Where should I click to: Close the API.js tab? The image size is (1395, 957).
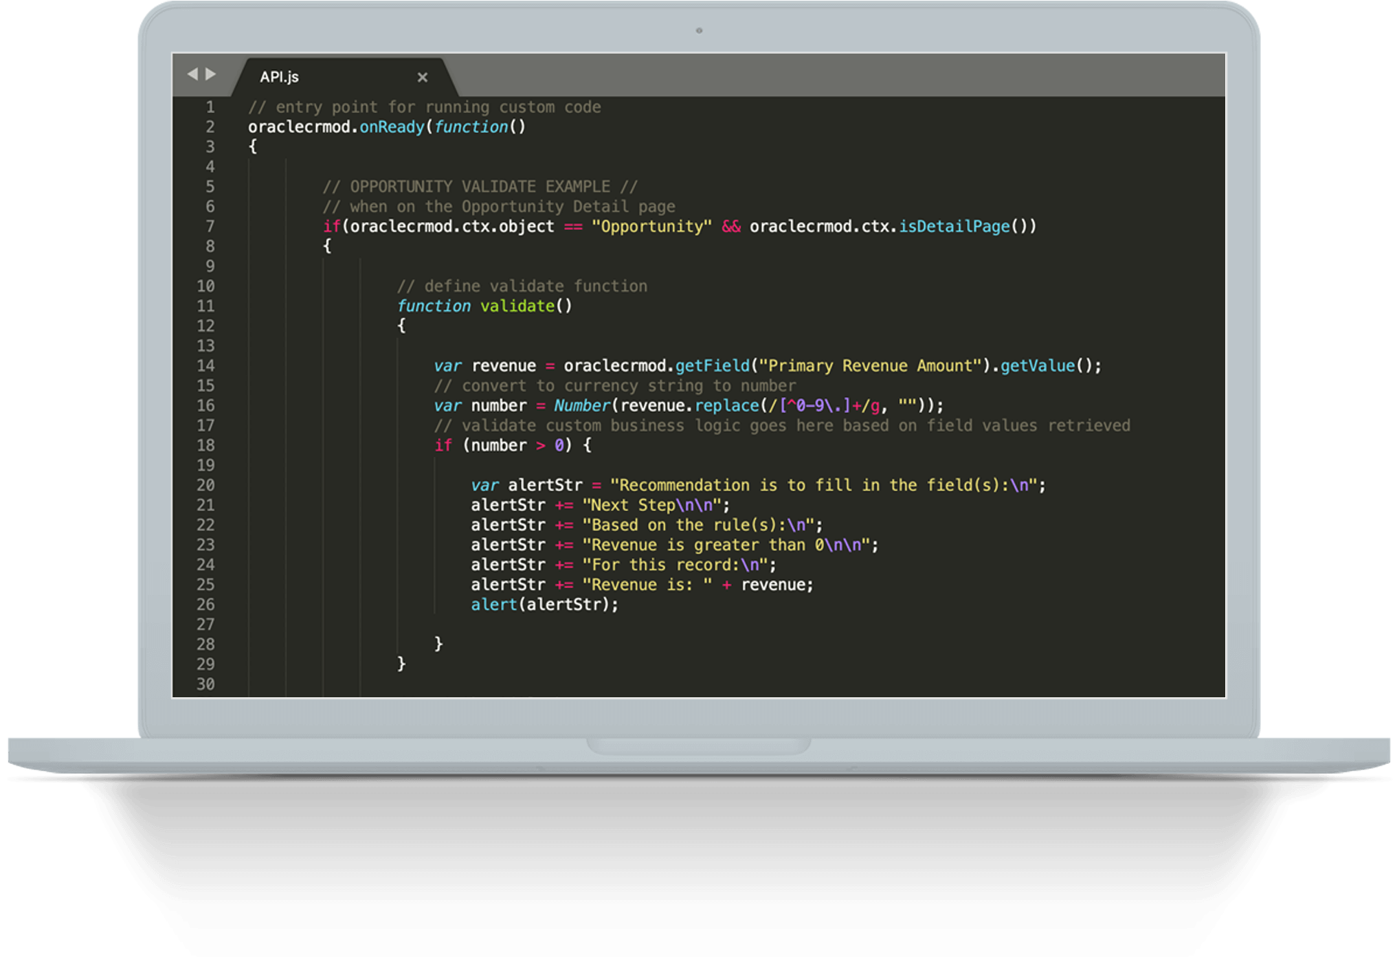423,78
